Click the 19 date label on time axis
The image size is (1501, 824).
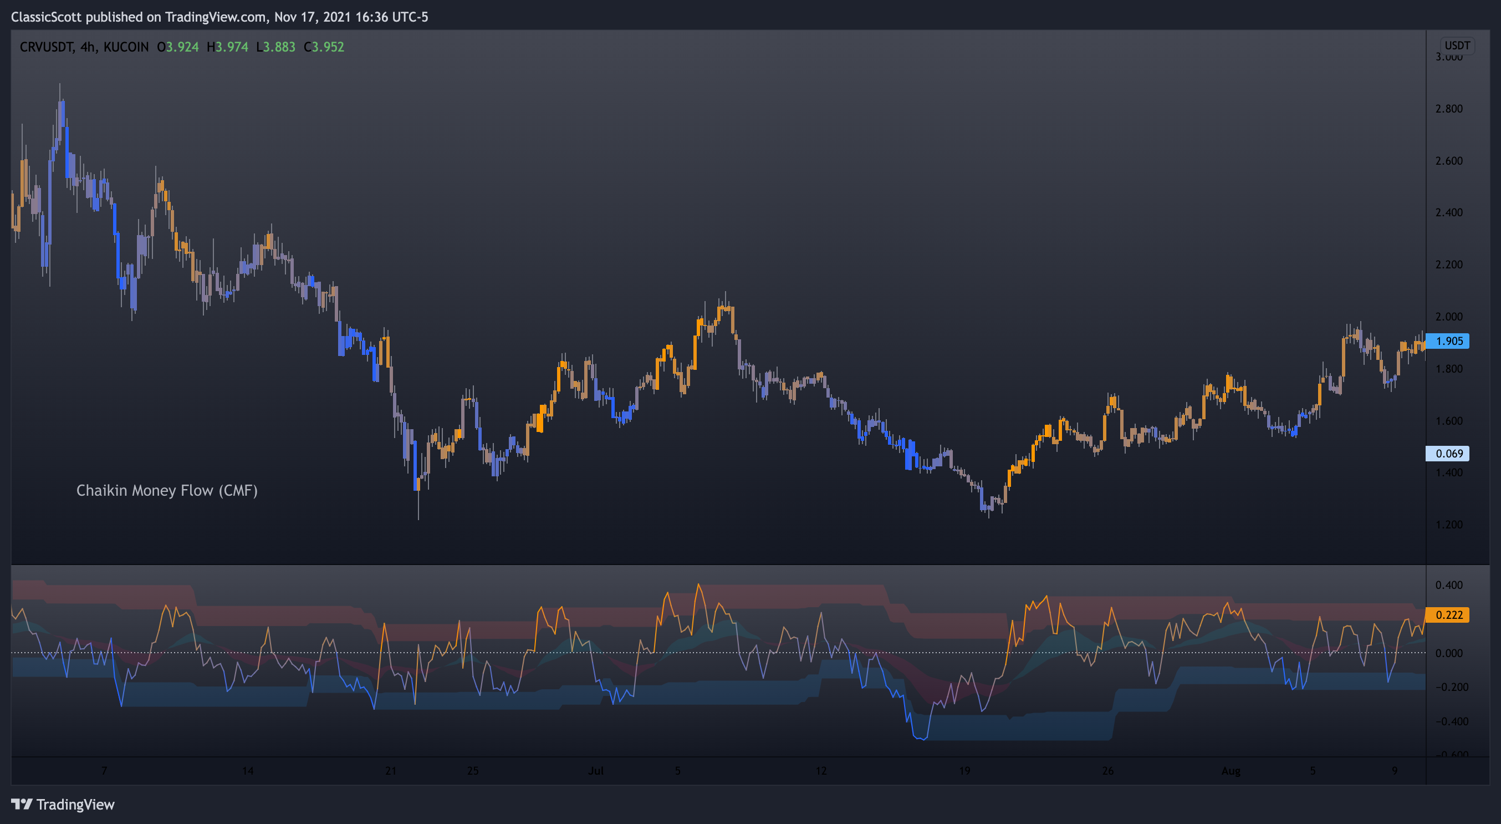coord(965,771)
